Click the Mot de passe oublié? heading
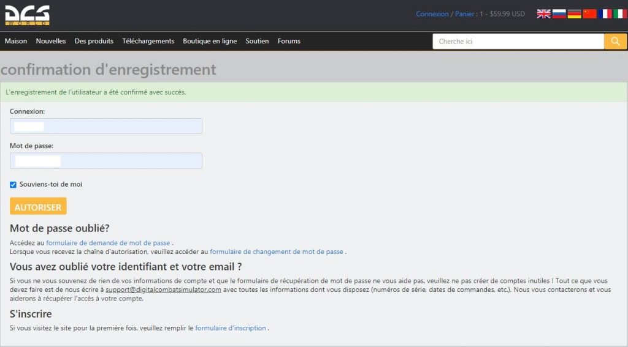 tap(59, 228)
